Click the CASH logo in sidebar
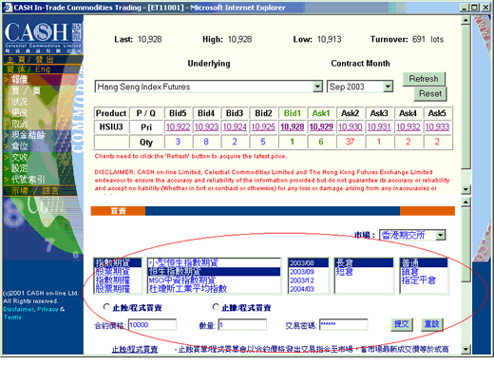The width and height of the screenshot is (494, 386). coord(43,37)
